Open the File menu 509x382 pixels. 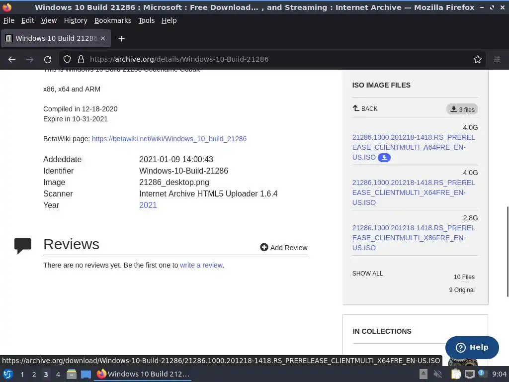[x=9, y=20]
